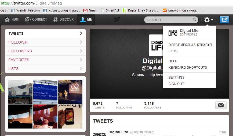Toggle the dropdown caret beside the gear

coord(212,20)
